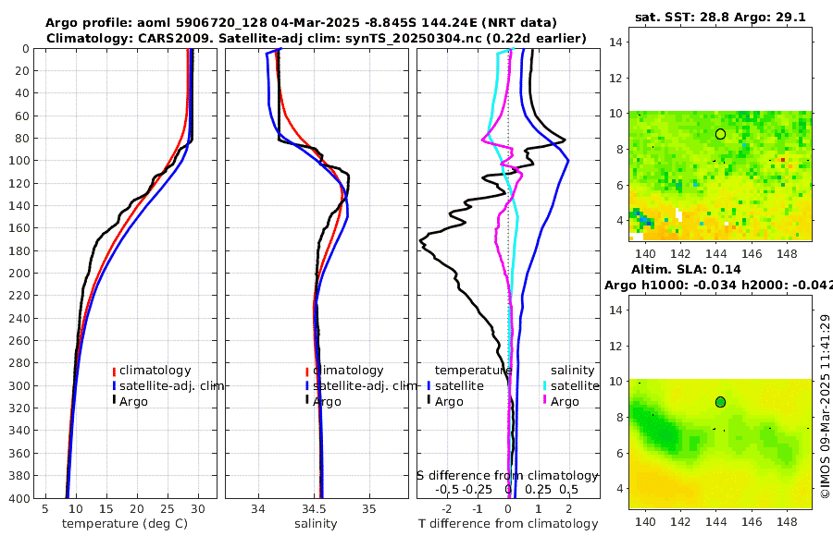This screenshot has height=536, width=833.
Task: Click red climatology legend swatch in temperature panel
Action: pos(114,372)
